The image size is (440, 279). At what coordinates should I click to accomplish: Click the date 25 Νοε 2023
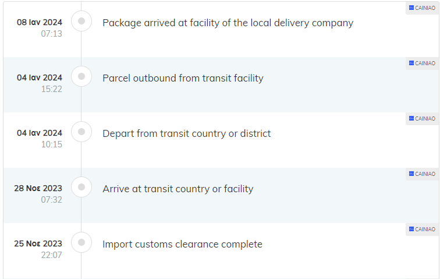(x=38, y=243)
